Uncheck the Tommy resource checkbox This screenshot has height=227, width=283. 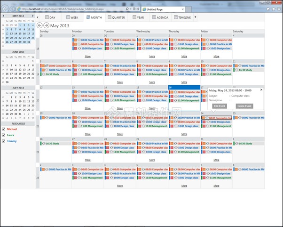pyautogui.click(x=3, y=141)
